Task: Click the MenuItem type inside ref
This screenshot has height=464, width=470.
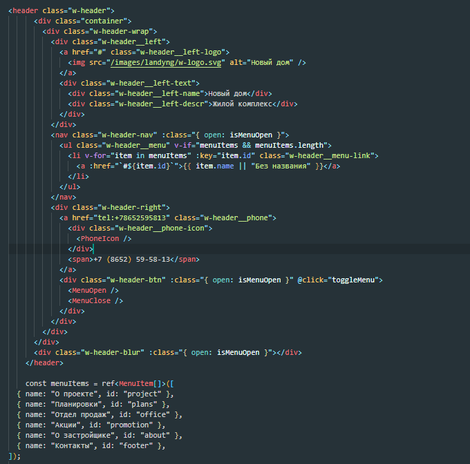Action: click(x=139, y=383)
